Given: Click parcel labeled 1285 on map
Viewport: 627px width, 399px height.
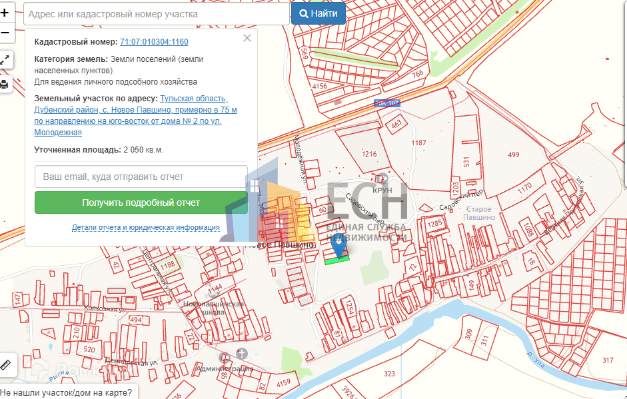Looking at the screenshot, I should coord(434,223).
